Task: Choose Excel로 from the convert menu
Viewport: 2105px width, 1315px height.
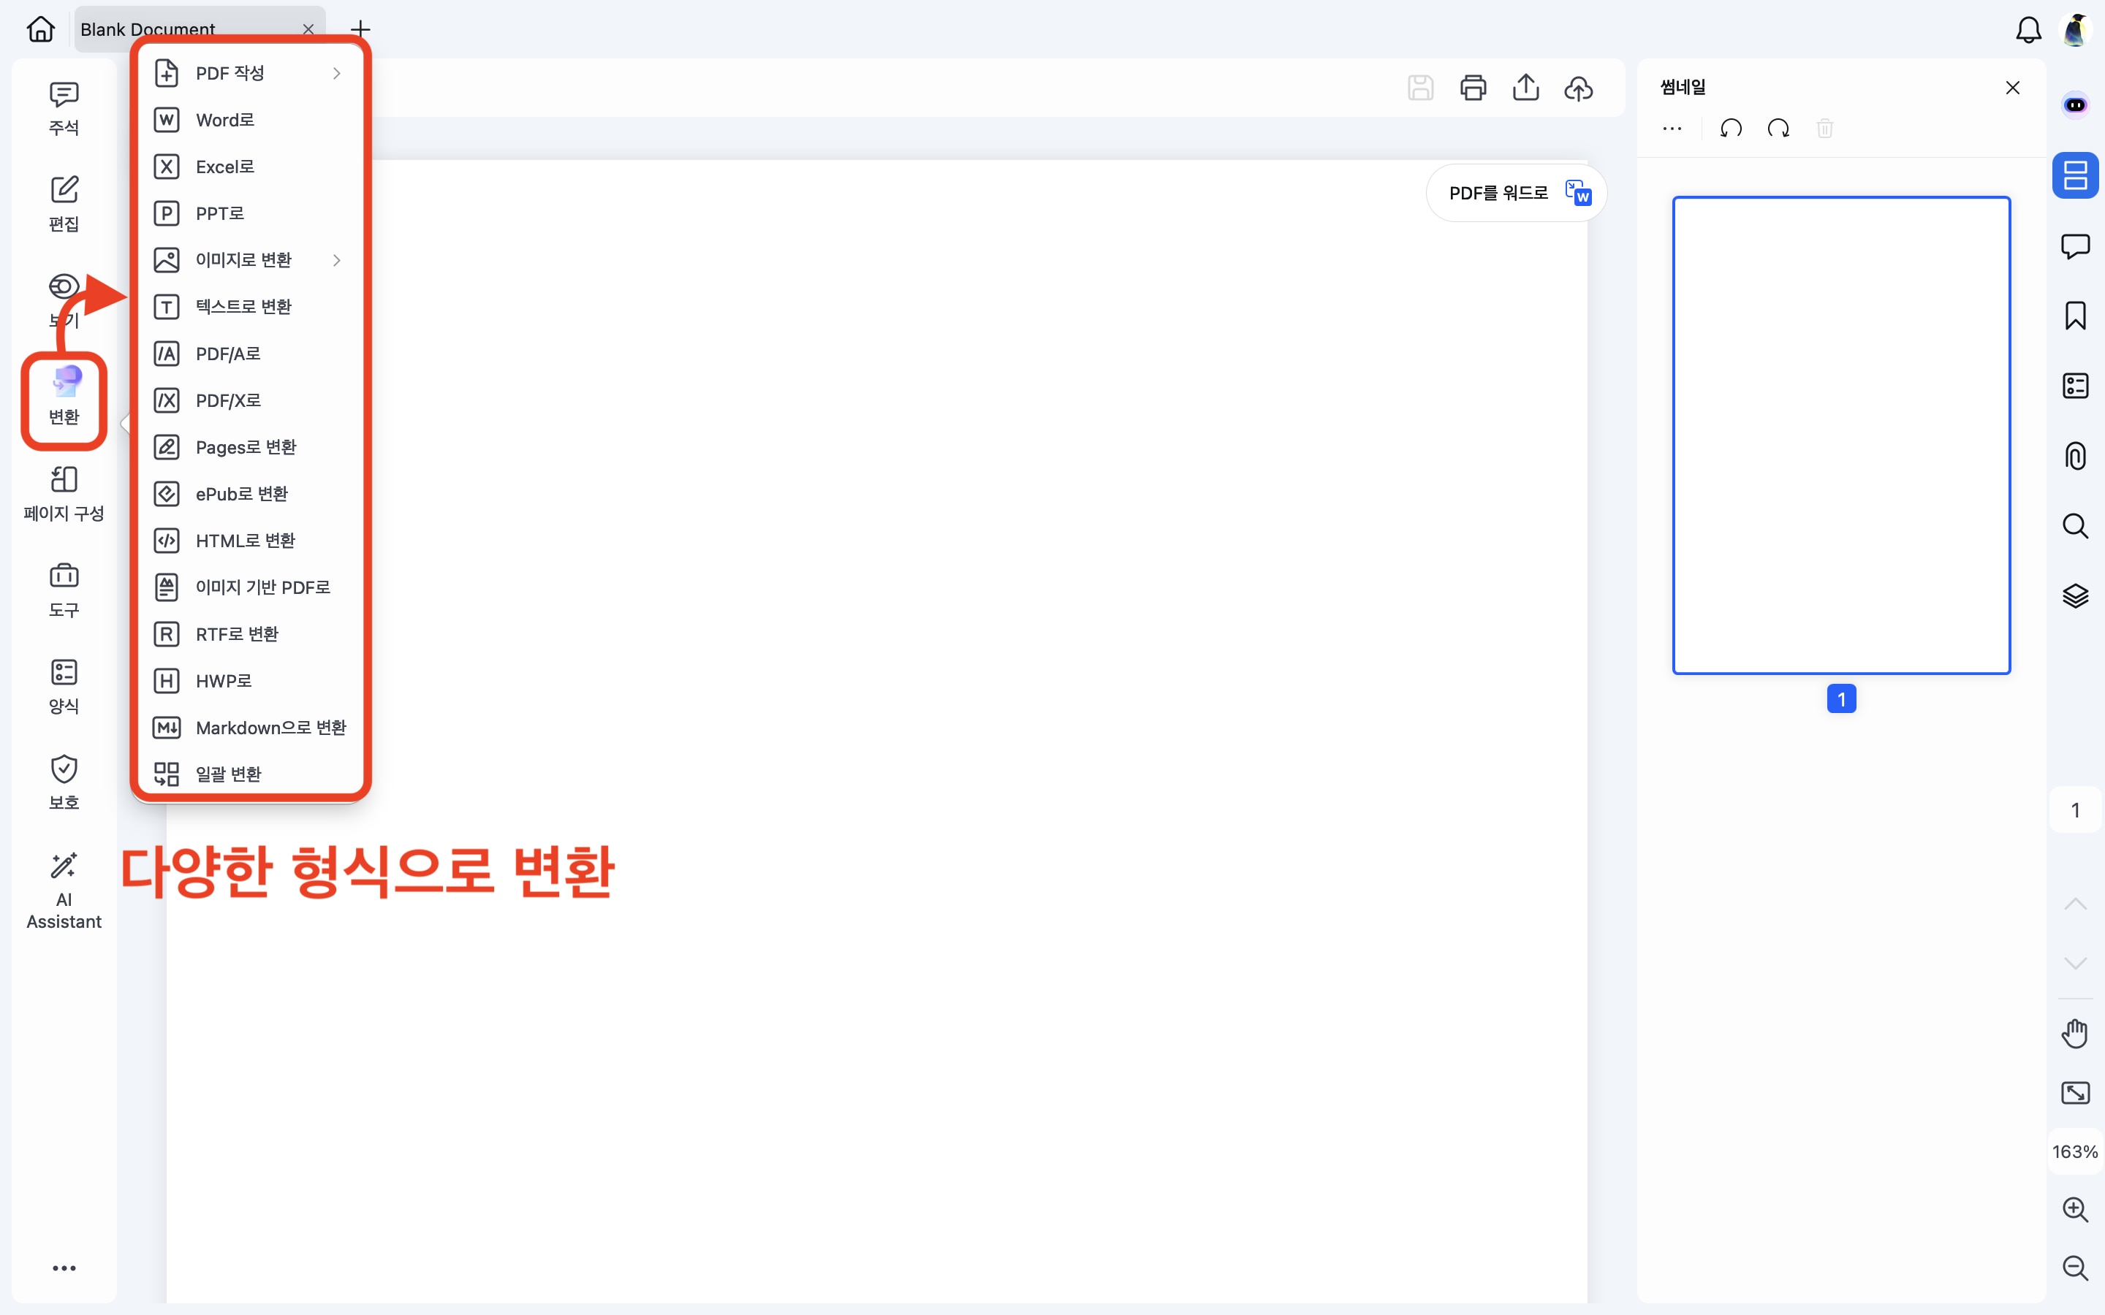Action: 225,167
